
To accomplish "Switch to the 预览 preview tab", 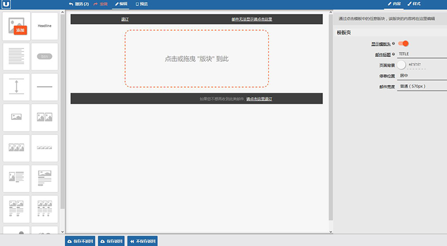I will 142,4.
